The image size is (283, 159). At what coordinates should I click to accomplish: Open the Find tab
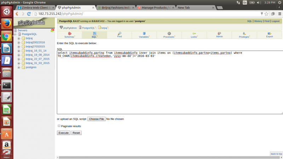click(120, 35)
